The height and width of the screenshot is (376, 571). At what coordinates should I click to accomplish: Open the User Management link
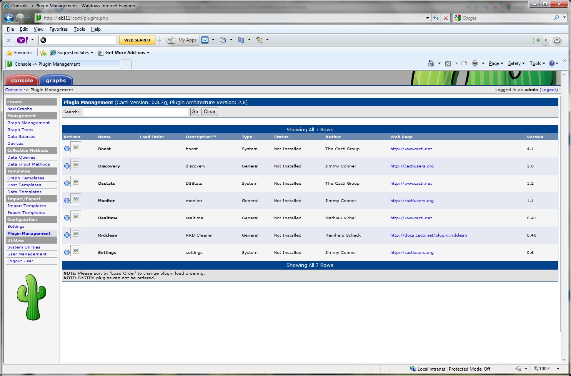click(x=27, y=254)
